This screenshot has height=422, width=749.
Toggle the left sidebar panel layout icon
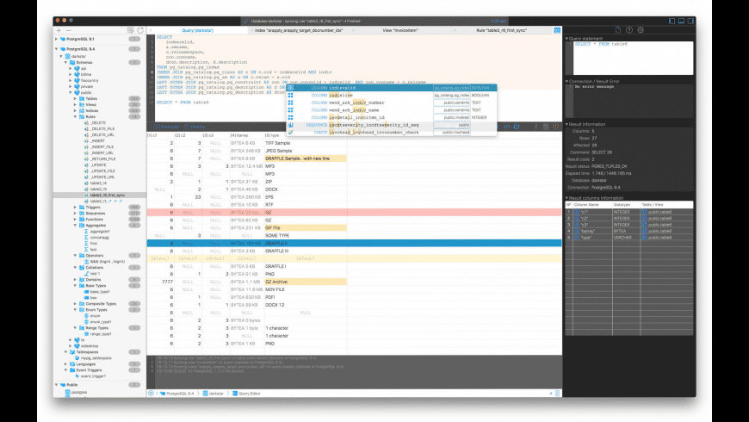click(x=672, y=21)
